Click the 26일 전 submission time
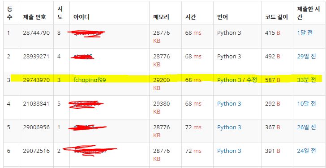 point(306,127)
